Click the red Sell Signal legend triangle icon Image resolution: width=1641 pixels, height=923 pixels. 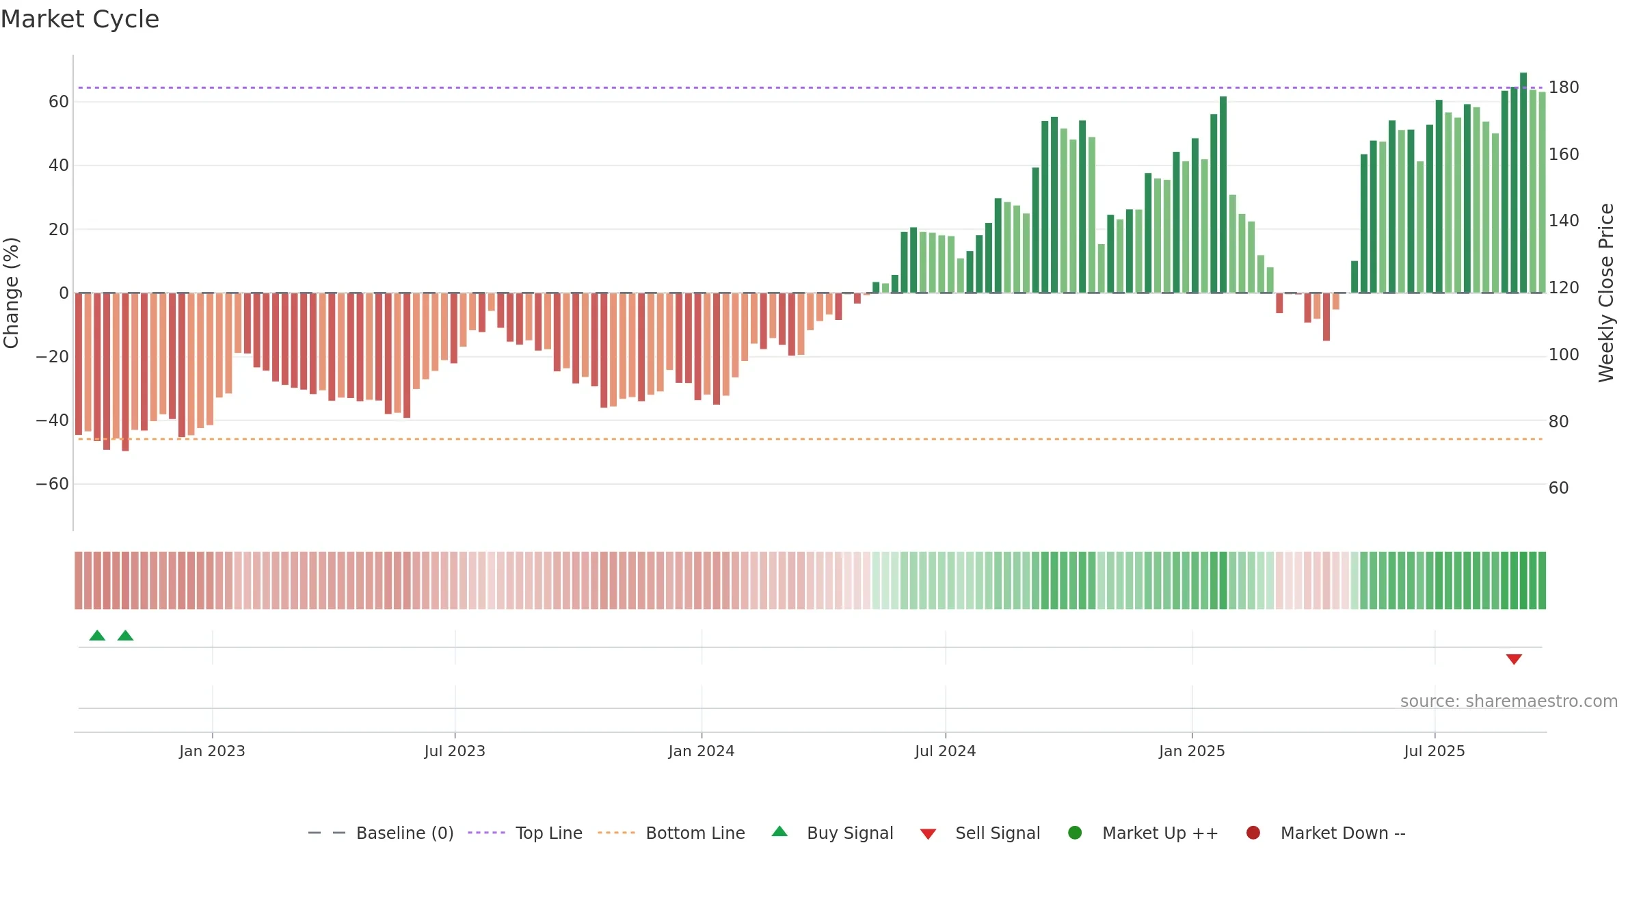click(928, 834)
